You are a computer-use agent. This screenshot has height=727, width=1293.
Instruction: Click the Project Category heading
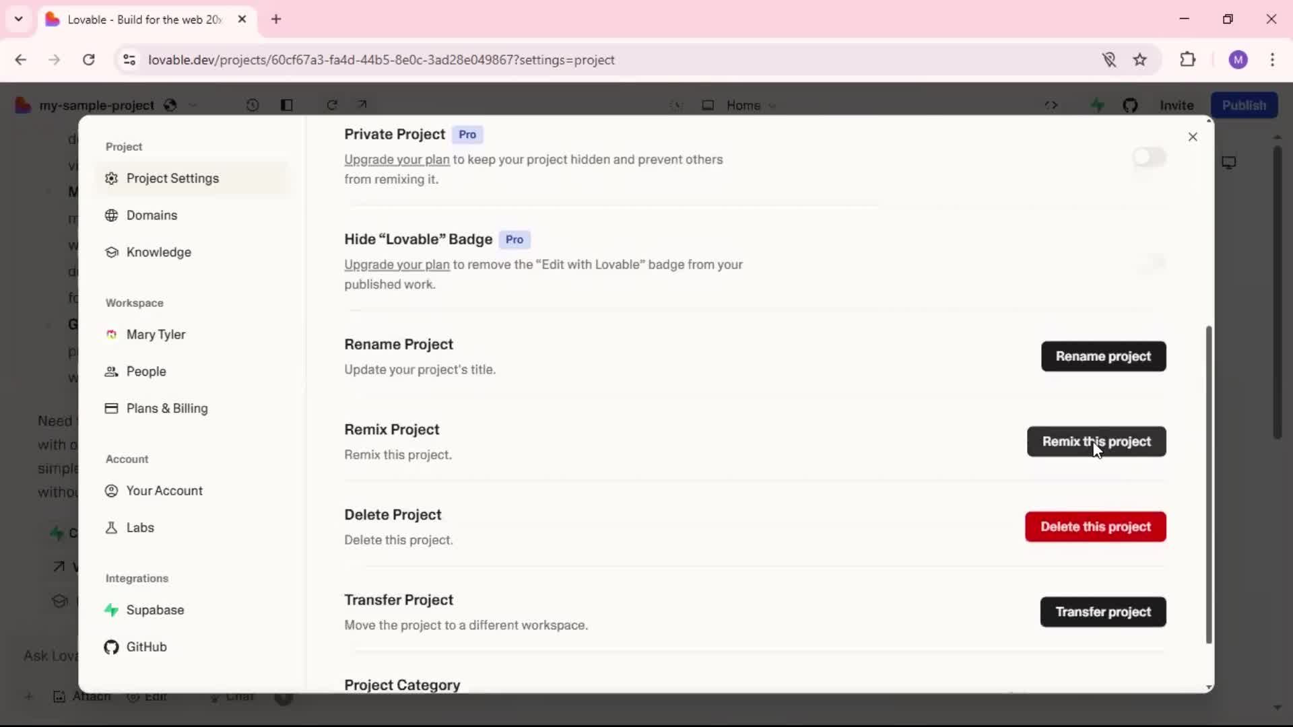click(402, 685)
